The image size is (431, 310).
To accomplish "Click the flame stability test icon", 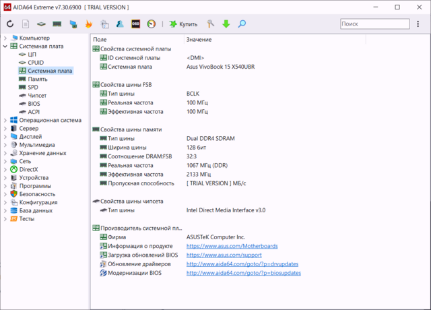I will point(90,24).
